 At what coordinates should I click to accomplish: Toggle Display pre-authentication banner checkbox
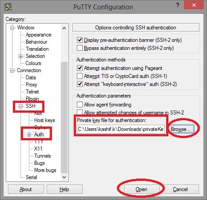click(x=80, y=40)
